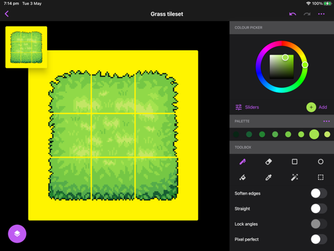Click the Palette section header
This screenshot has height=251, width=334.
pyautogui.click(x=281, y=121)
